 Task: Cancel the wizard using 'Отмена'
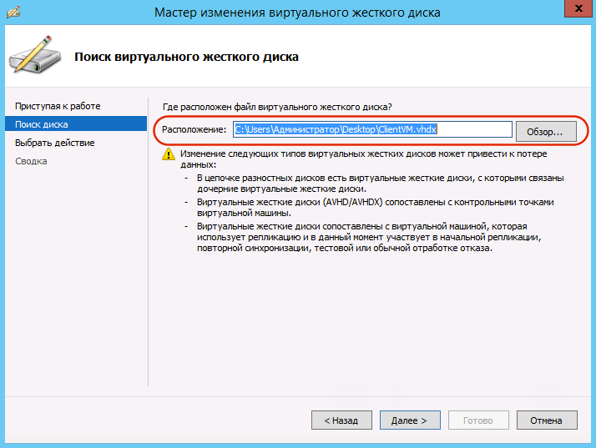(x=547, y=420)
